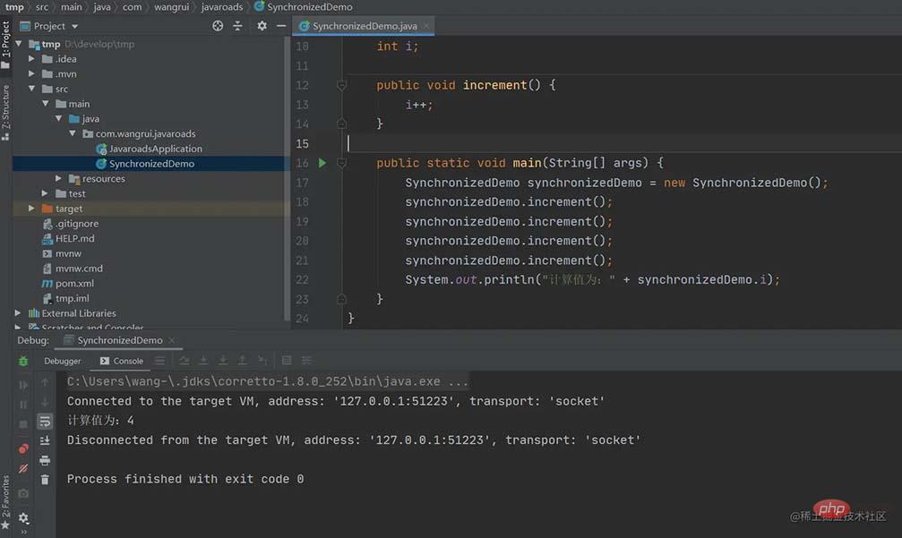Click the Stop square icon in debug sidebar
The height and width of the screenshot is (538, 902).
[x=23, y=424]
